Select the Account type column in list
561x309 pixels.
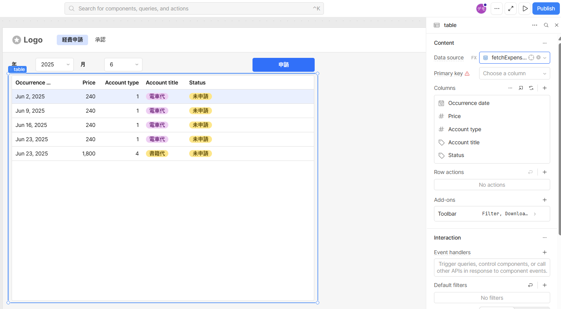point(492,129)
